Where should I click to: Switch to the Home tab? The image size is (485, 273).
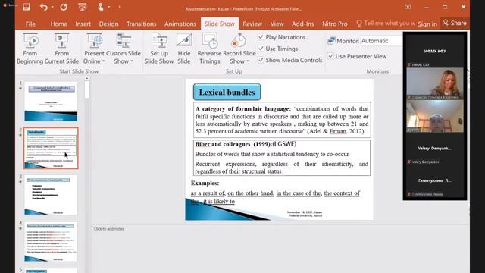click(59, 24)
